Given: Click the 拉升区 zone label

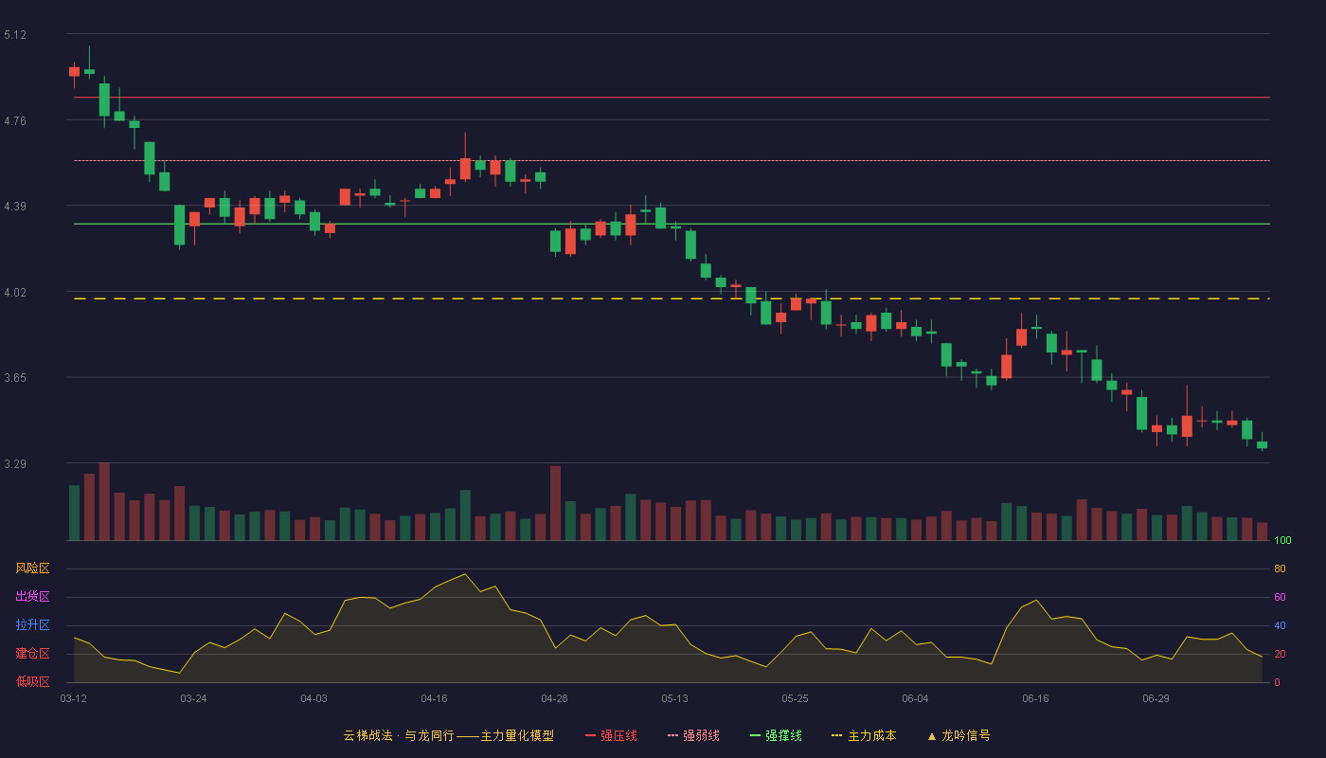Looking at the screenshot, I should tap(32, 625).
